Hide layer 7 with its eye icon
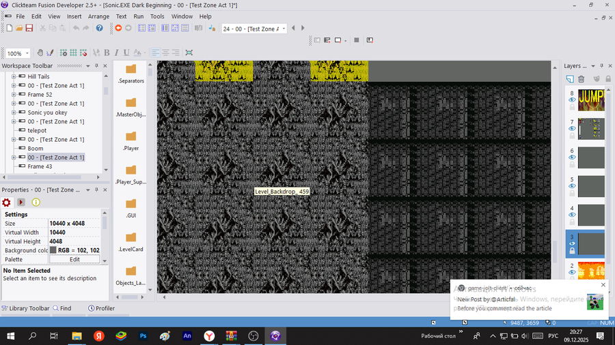Image resolution: width=615 pixels, height=345 pixels. pos(572,129)
